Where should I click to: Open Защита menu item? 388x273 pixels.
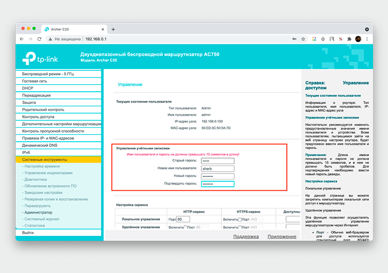[x=59, y=103]
